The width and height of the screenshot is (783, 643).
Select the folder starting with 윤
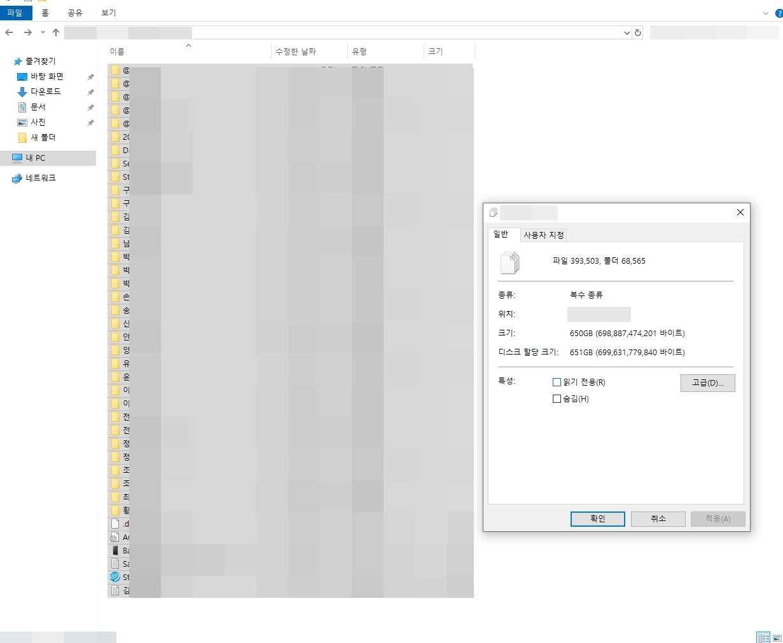[x=120, y=377]
